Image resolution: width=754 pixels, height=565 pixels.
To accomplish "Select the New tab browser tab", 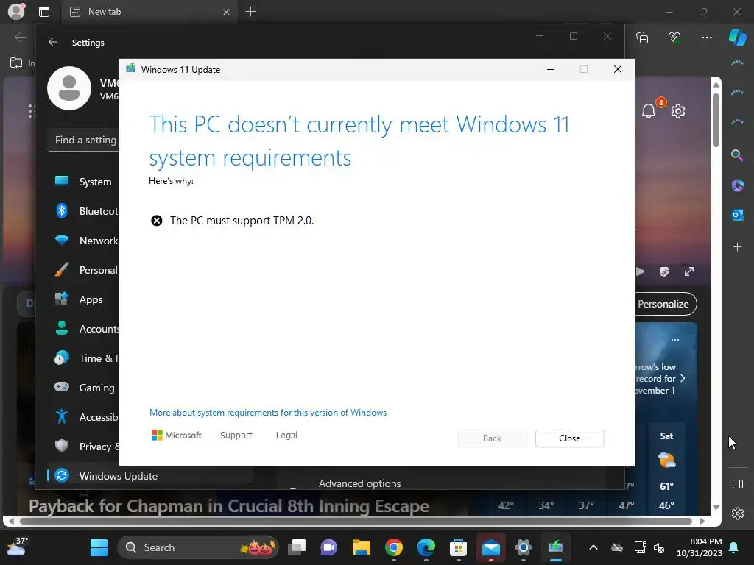I will click(x=149, y=12).
